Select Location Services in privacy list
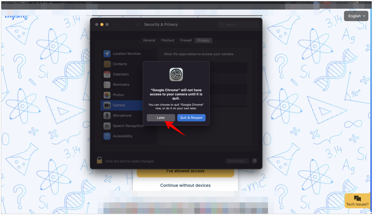Screen dimensions: 373x215 tap(128, 54)
